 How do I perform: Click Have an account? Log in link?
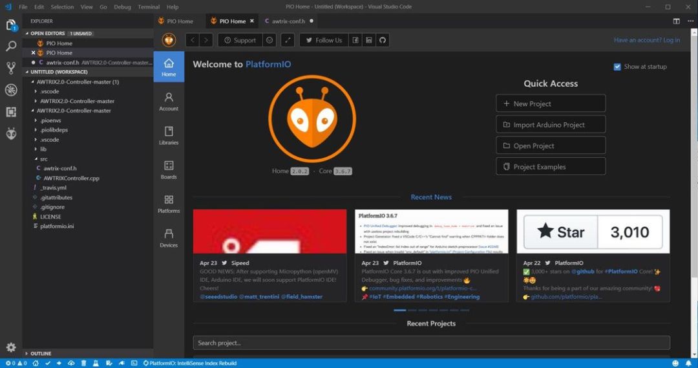pos(647,40)
